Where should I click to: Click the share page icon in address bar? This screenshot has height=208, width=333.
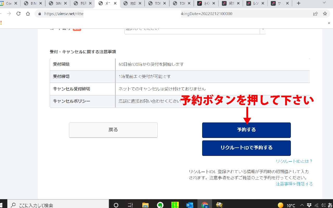[315, 14]
